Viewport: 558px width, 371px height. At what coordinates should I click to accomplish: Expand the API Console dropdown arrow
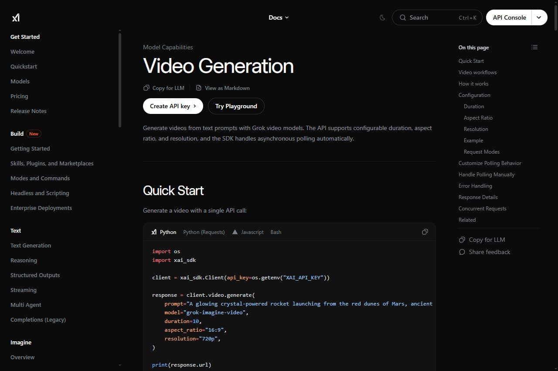coord(539,17)
